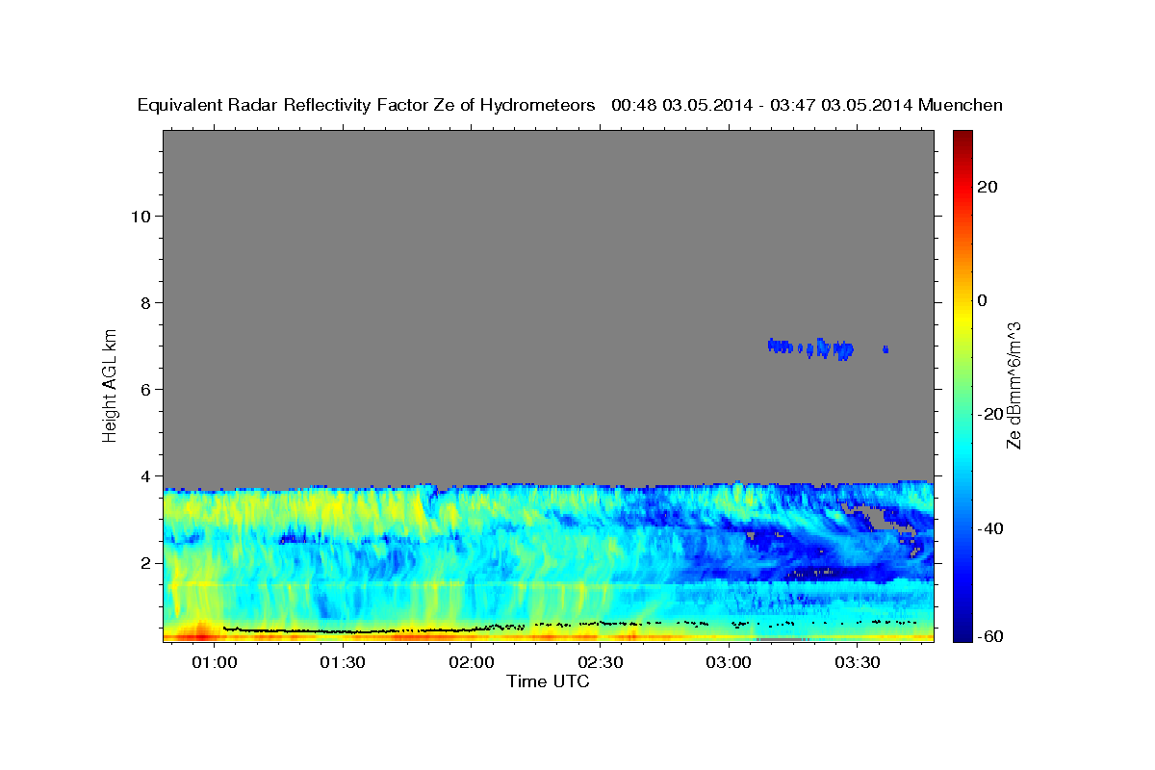Click the colorbar value label -60

991,636
